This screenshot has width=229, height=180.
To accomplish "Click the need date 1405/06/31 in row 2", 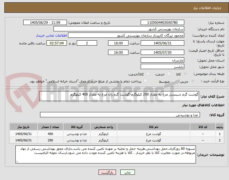I will point(23,140).
